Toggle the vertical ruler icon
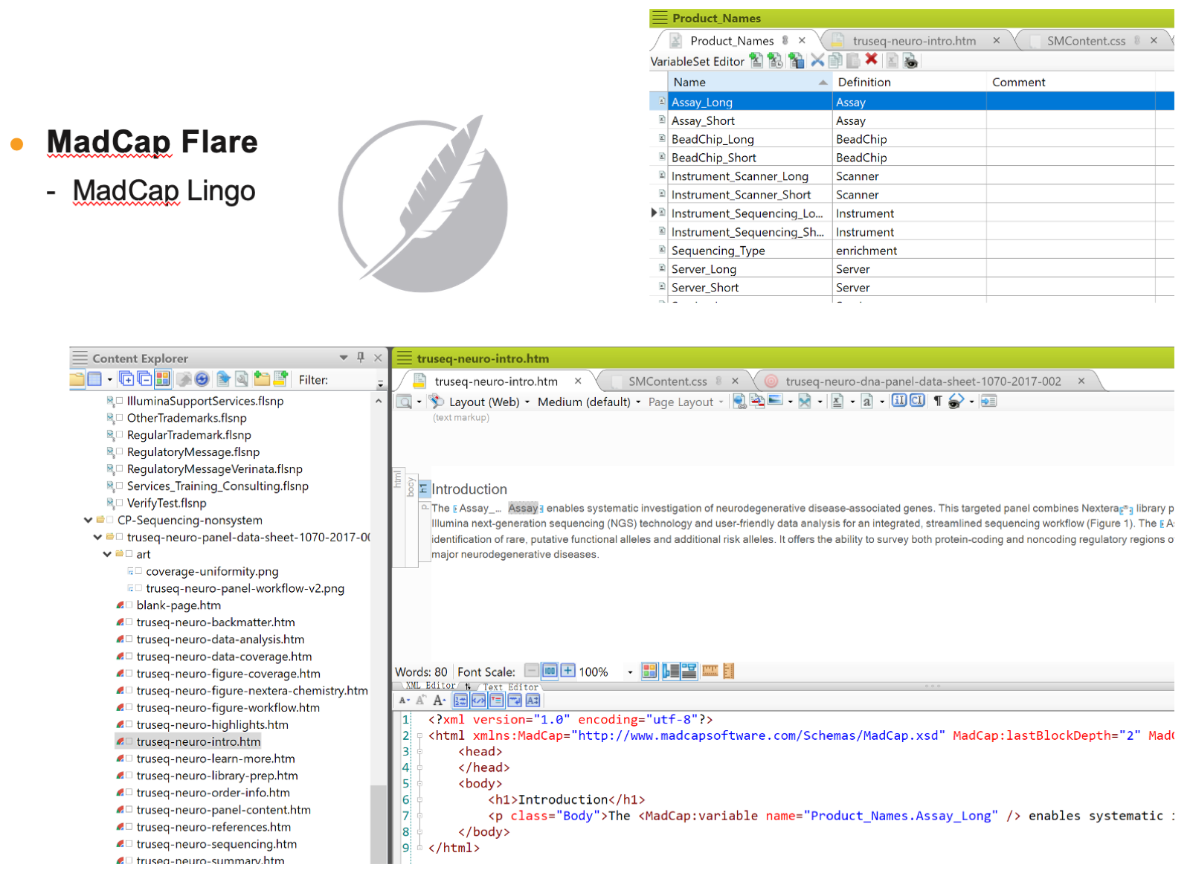This screenshot has width=1190, height=876. pos(729,671)
